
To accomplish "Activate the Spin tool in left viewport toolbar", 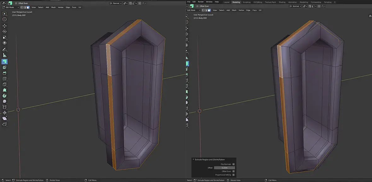I will [4, 96].
